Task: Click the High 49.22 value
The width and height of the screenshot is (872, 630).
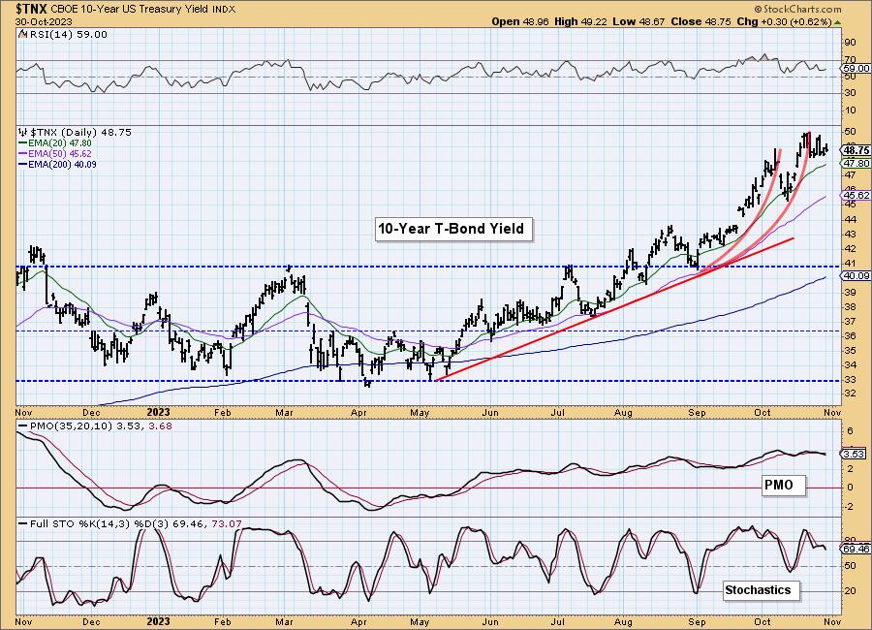Action: 580,21
